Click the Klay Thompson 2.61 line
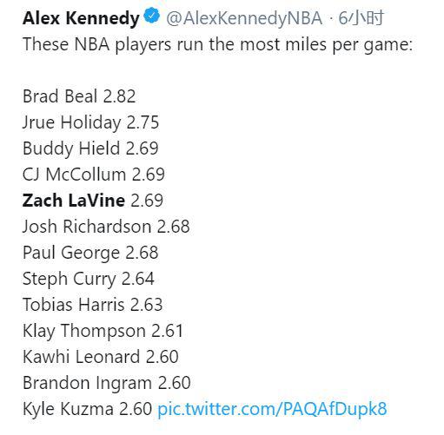 tap(103, 331)
